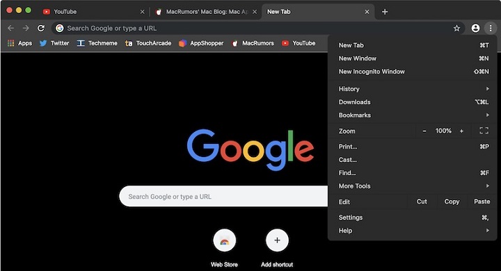501x271 pixels.
Task: Decrease zoom with the minus button
Action: [x=424, y=131]
